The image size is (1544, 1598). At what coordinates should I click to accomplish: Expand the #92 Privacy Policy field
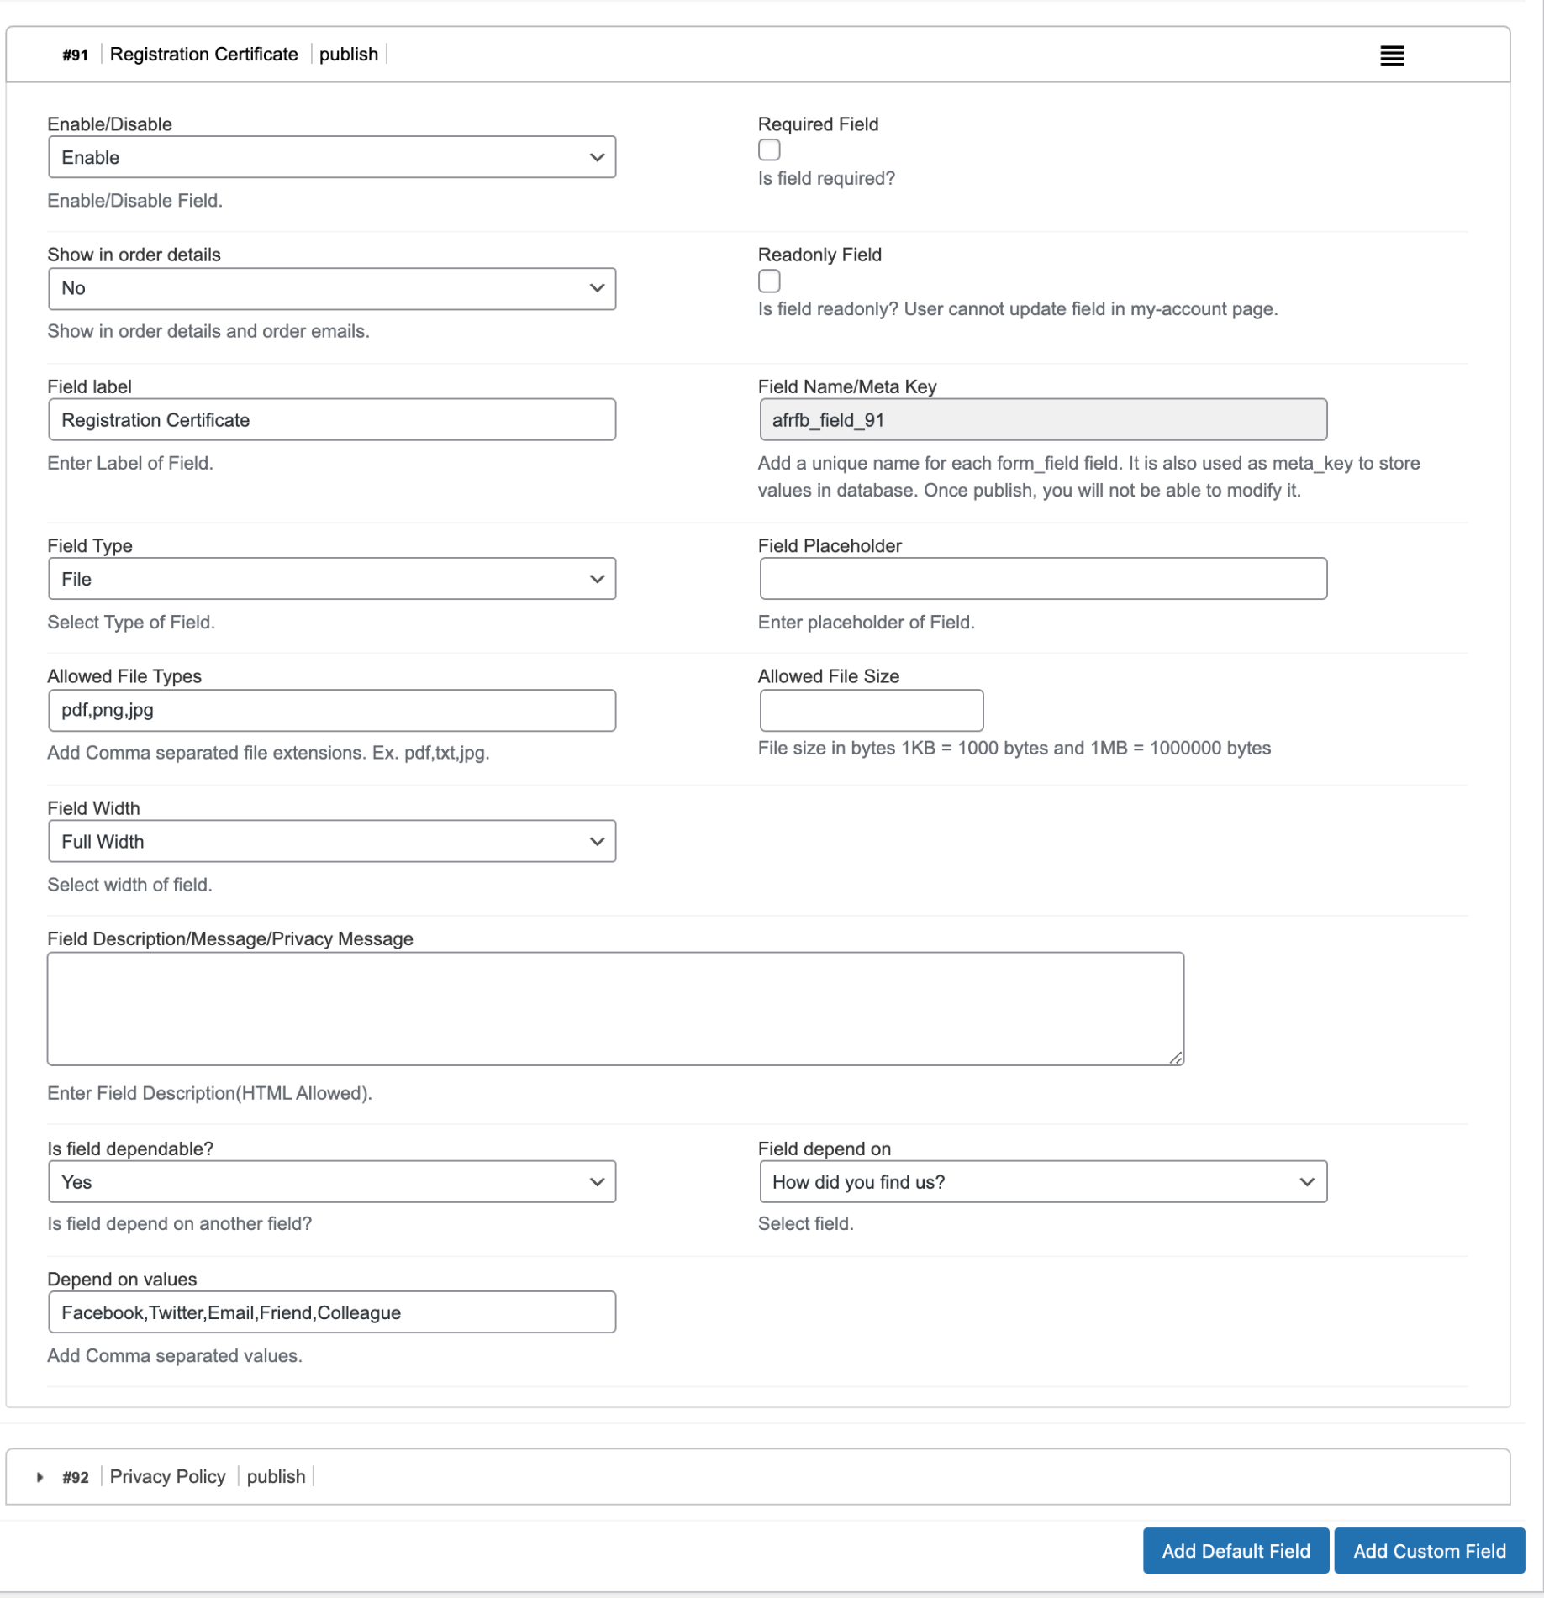tap(40, 1477)
